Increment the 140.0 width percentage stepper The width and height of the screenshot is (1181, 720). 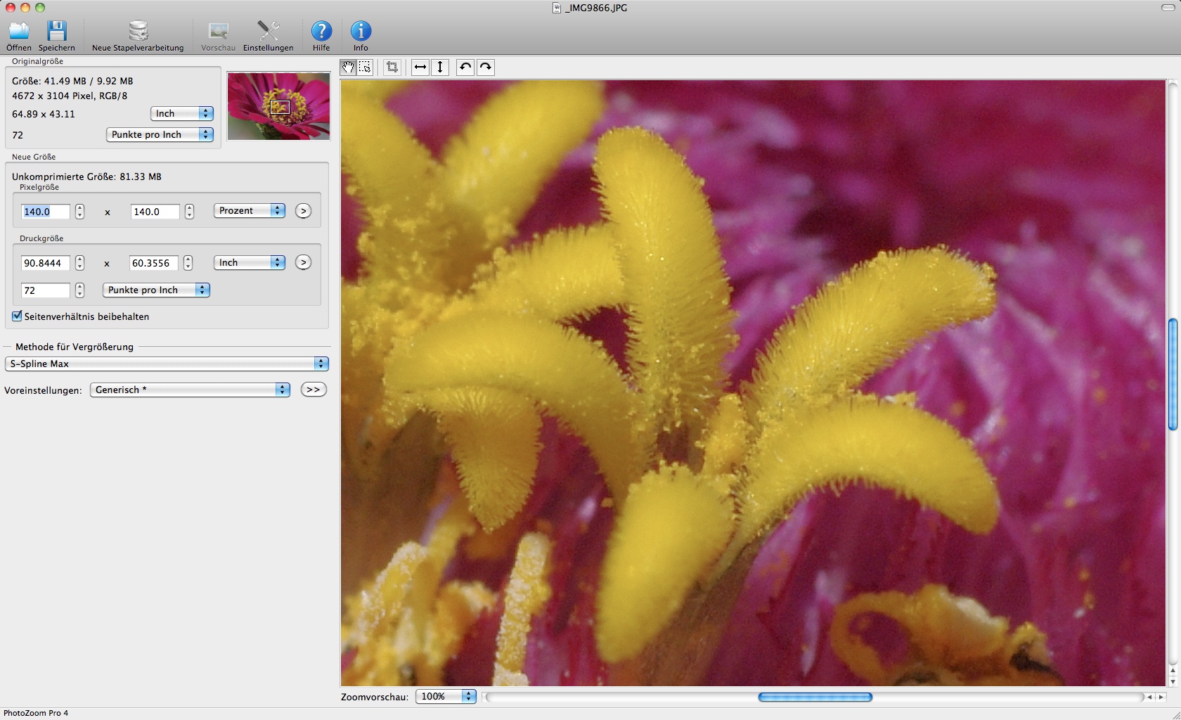79,208
